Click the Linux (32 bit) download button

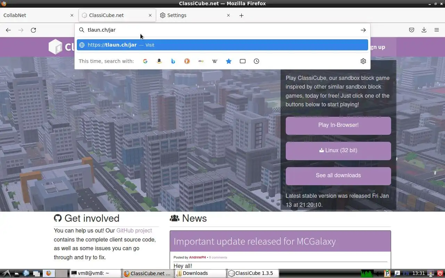(x=338, y=150)
